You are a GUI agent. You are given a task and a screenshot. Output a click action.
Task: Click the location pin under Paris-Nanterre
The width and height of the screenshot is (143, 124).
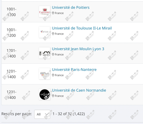click(53, 75)
